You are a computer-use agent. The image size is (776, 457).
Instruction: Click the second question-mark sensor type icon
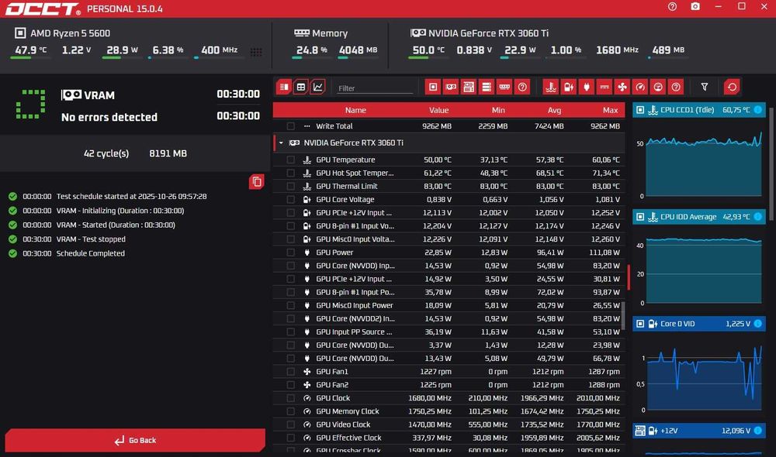point(676,87)
